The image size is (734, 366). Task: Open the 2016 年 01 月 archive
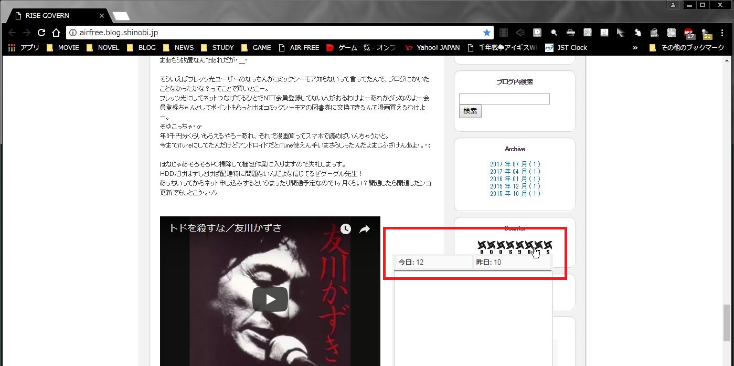click(x=515, y=179)
